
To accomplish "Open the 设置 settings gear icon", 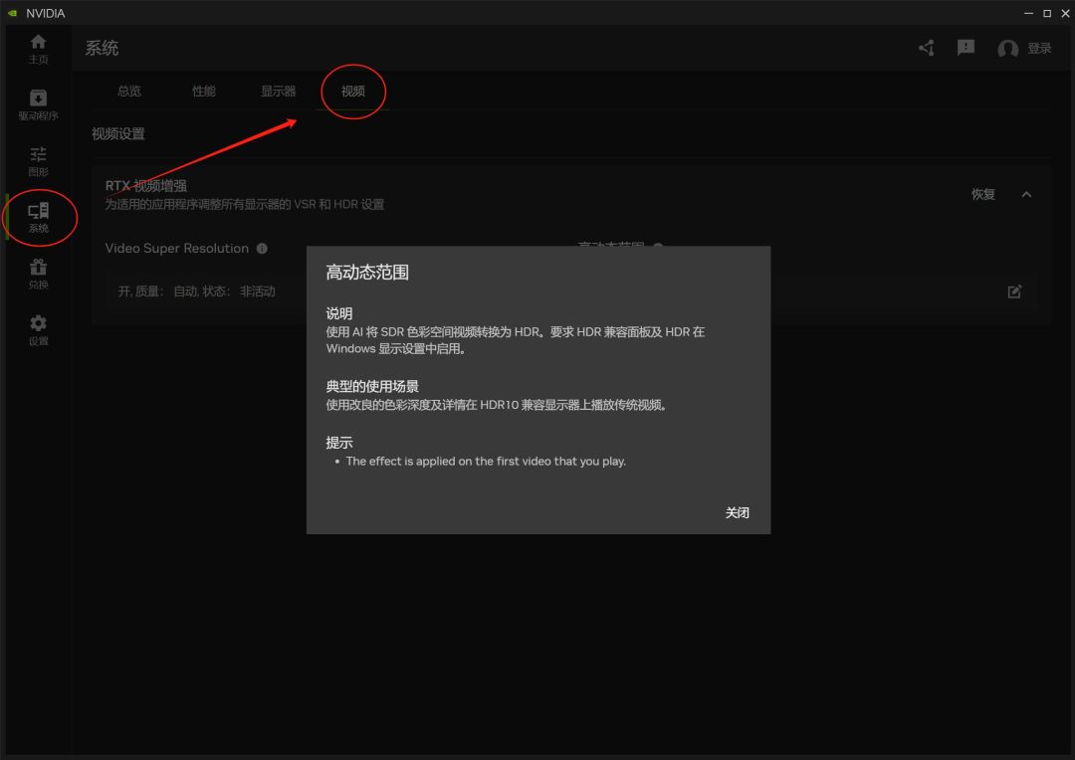I will [x=39, y=329].
